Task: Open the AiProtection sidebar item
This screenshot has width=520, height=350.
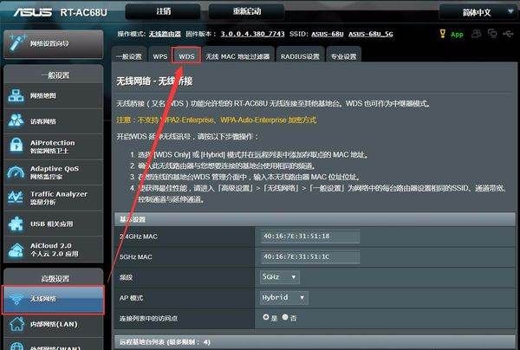Action: click(52, 146)
